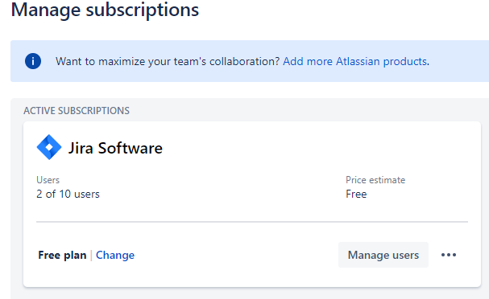The image size is (489, 299).
Task: Click the Users label in Jira card
Action: [x=48, y=180]
